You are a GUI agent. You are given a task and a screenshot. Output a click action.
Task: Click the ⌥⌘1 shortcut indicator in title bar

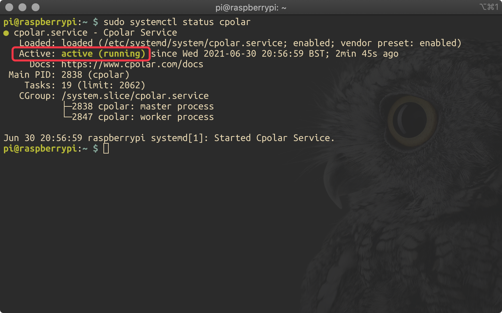click(x=489, y=7)
